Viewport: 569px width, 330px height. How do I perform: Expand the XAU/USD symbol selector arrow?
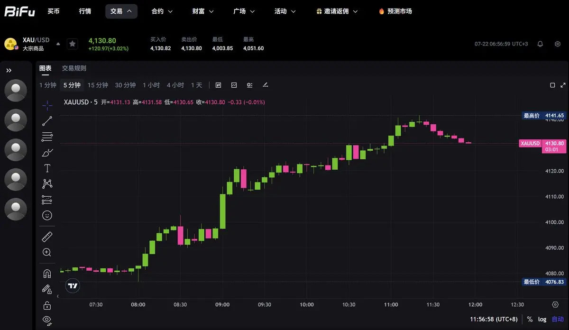pos(58,44)
